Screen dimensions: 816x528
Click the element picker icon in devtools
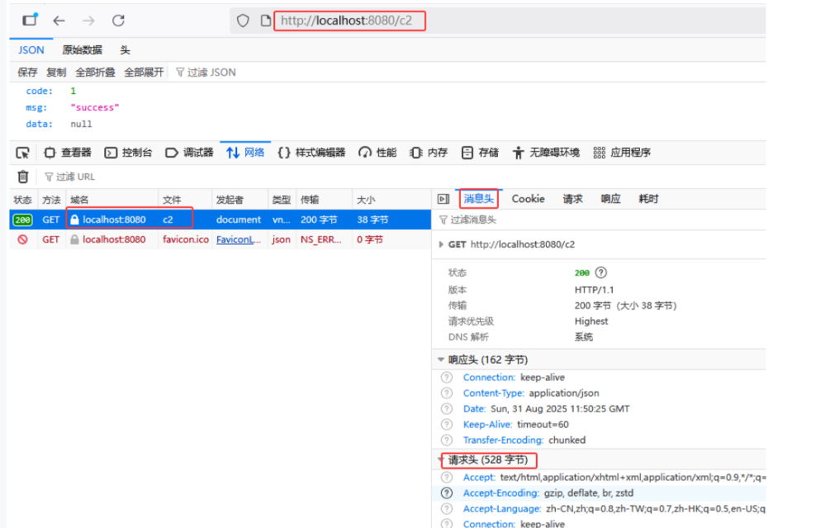click(23, 153)
